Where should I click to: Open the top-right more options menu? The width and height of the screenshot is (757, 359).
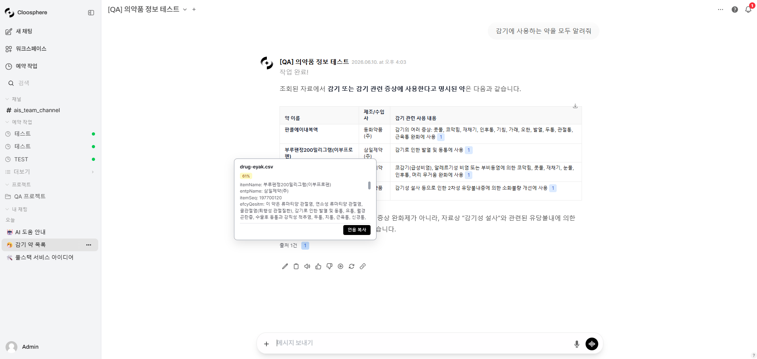point(721,10)
